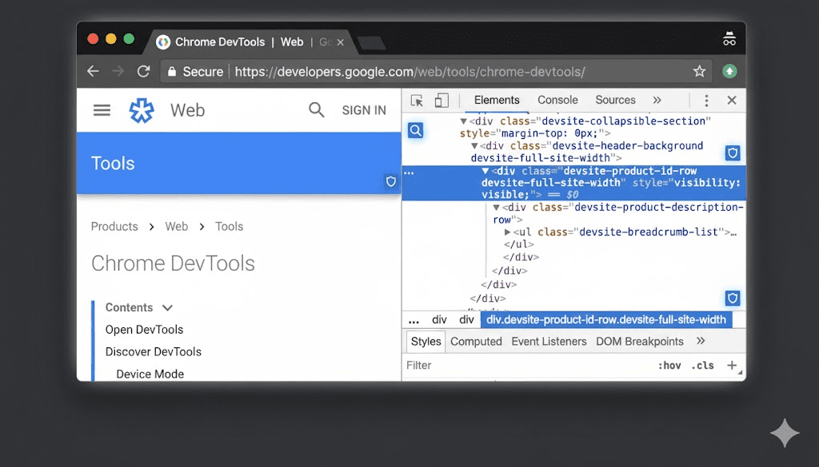Viewport: 819px width, 467px height.
Task: Click the shield icon on the blue banner
Action: 390,182
